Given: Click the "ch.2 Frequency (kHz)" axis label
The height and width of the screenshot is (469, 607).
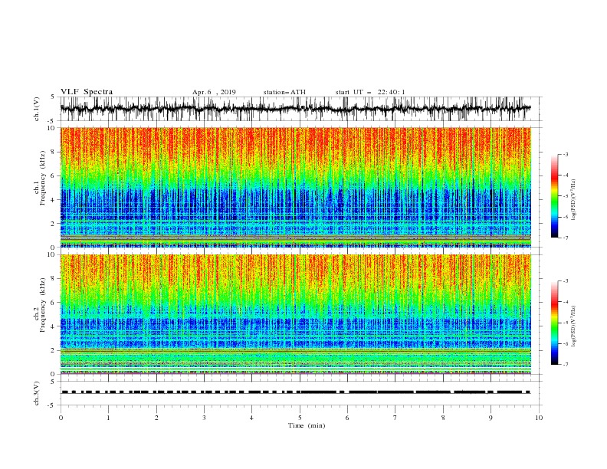Looking at the screenshot, I should (x=40, y=304).
